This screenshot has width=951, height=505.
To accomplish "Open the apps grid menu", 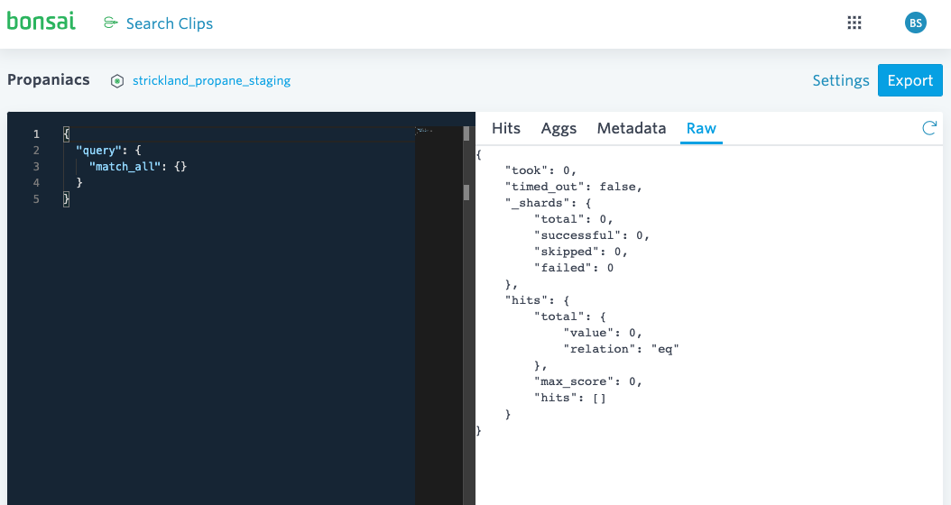I will [854, 23].
